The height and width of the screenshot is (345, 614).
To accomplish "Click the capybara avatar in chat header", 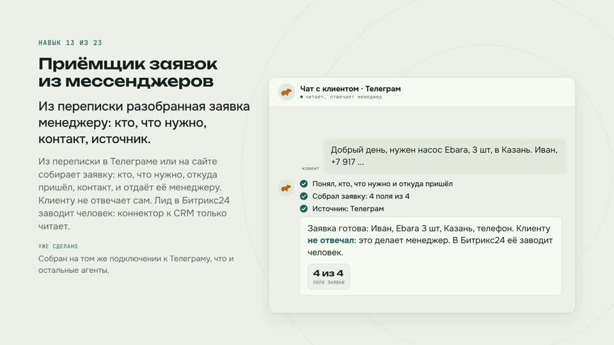I will (x=287, y=92).
